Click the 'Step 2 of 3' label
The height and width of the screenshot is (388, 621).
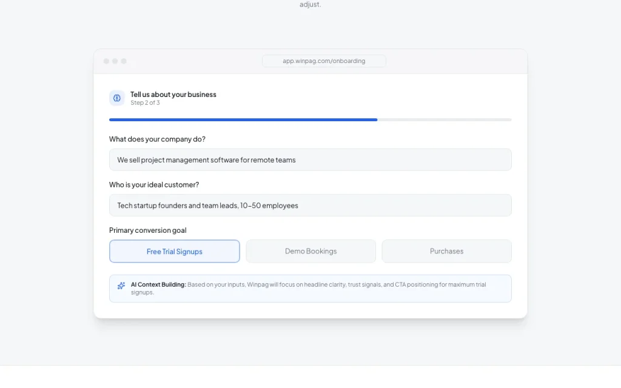[146, 103]
